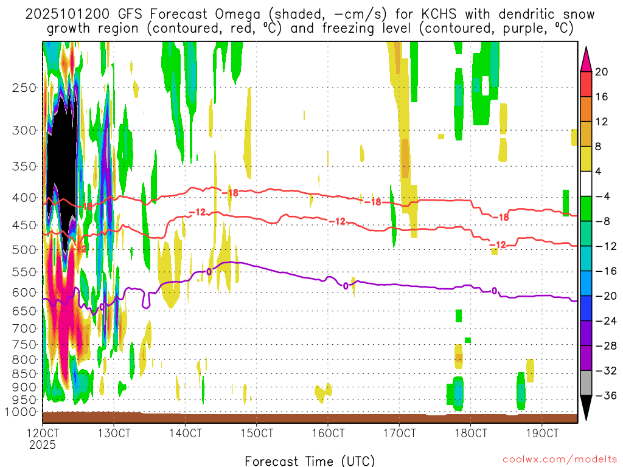
Task: Click the chart title's second line about freezing level
Action: (310, 29)
